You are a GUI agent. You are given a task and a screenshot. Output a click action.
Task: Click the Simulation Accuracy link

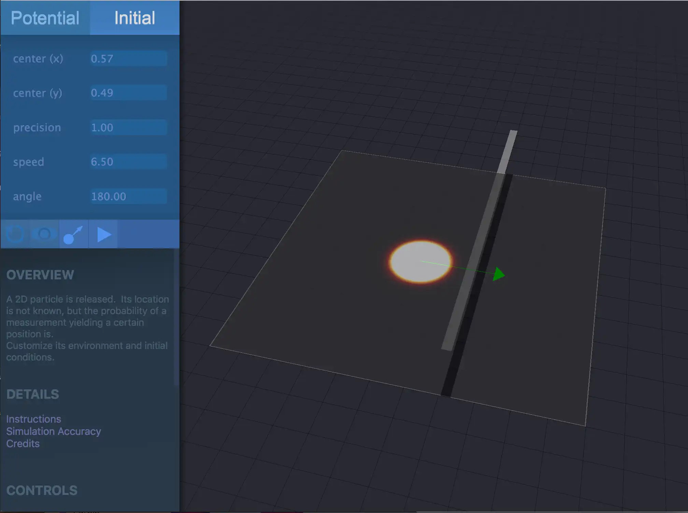coord(53,430)
